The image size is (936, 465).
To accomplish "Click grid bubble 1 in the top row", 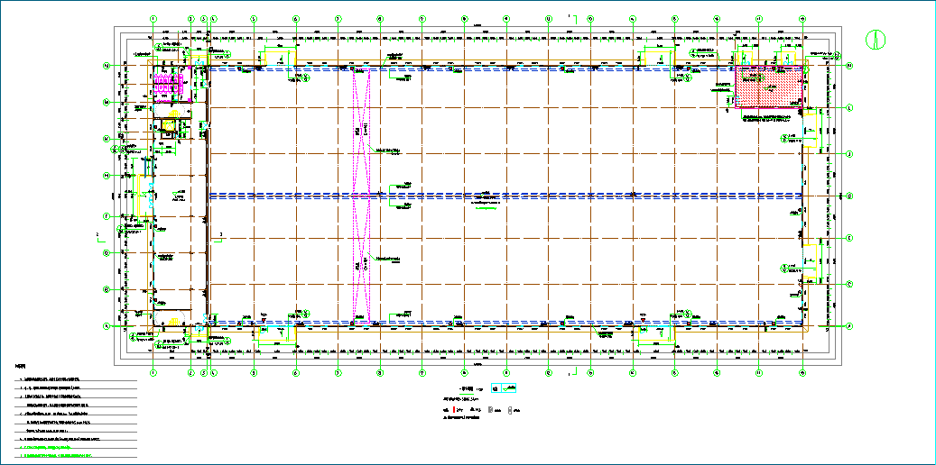I will coord(153,19).
